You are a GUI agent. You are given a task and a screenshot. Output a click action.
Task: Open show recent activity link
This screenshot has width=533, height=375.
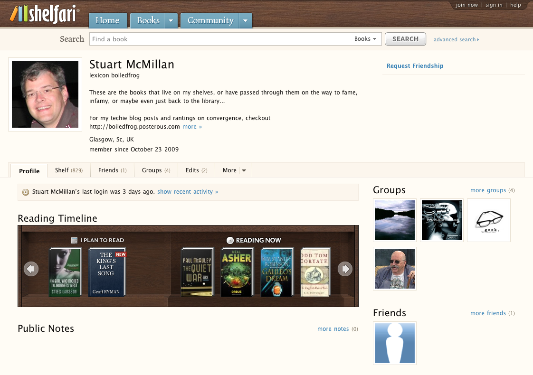[x=188, y=192]
